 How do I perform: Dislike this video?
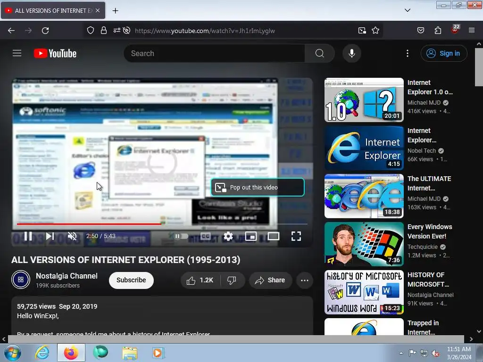pyautogui.click(x=232, y=280)
